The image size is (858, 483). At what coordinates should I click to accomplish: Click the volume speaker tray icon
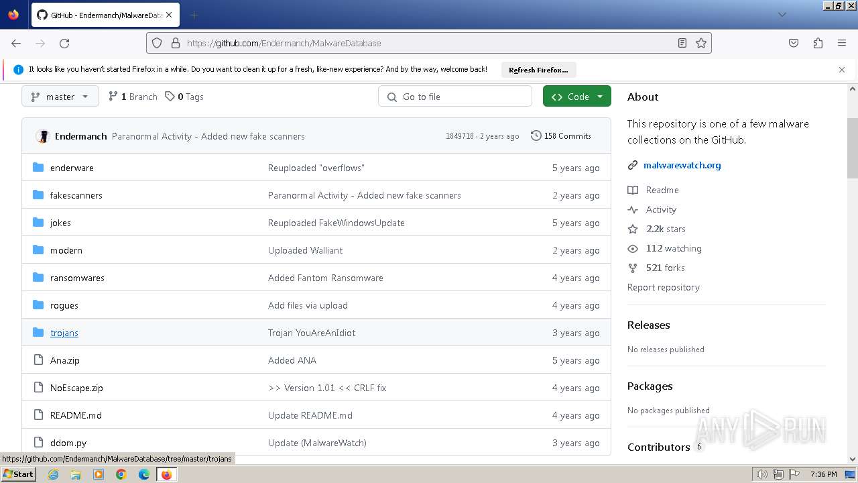[762, 474]
